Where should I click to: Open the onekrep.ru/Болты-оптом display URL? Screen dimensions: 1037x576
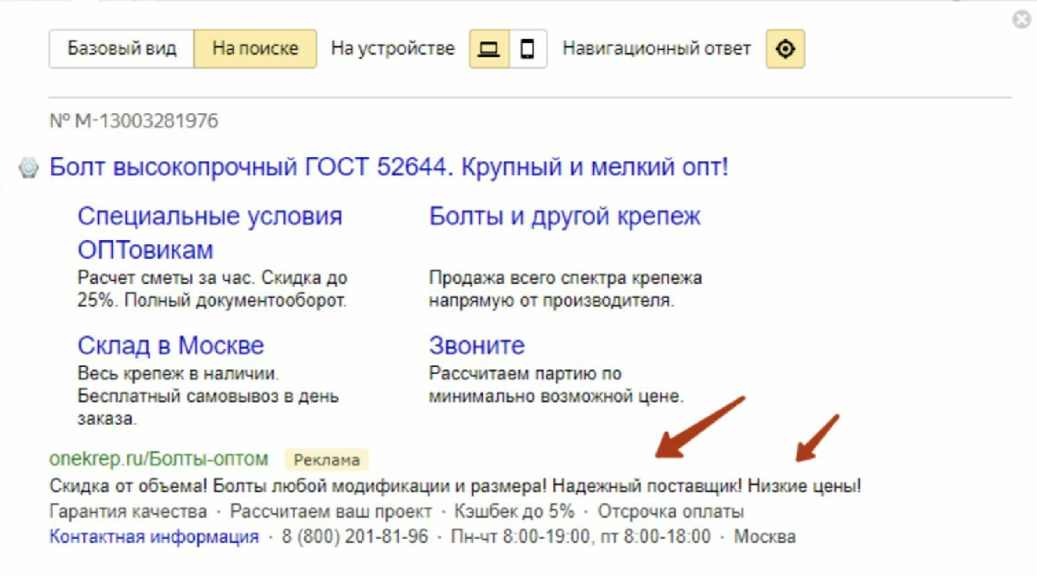tap(159, 459)
